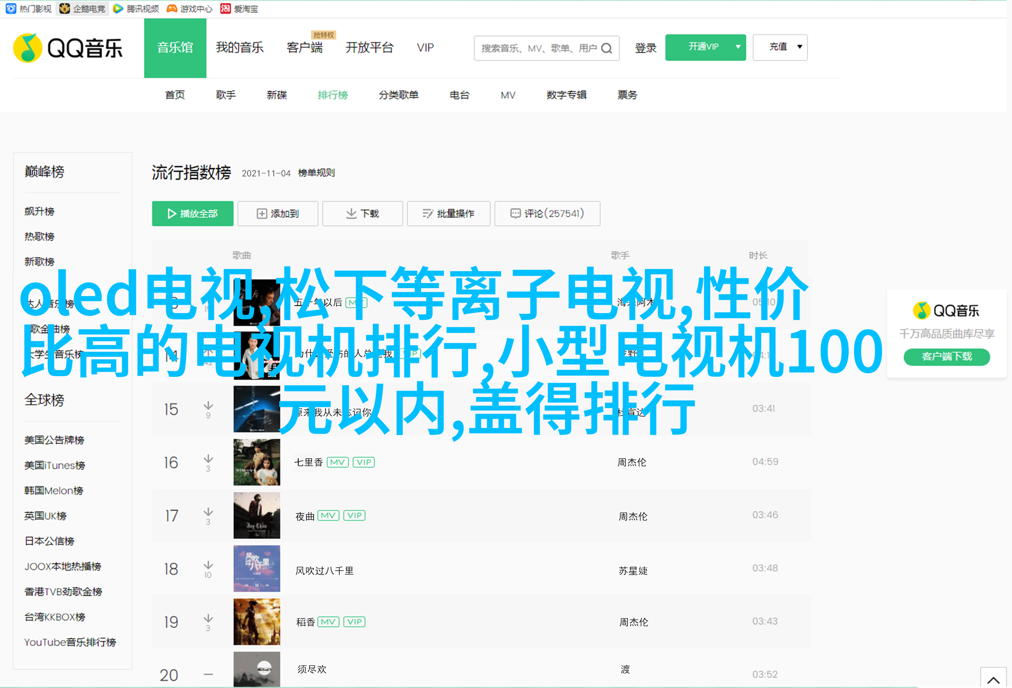
Task: Click the 稻香 album cover thumbnail
Action: click(257, 622)
